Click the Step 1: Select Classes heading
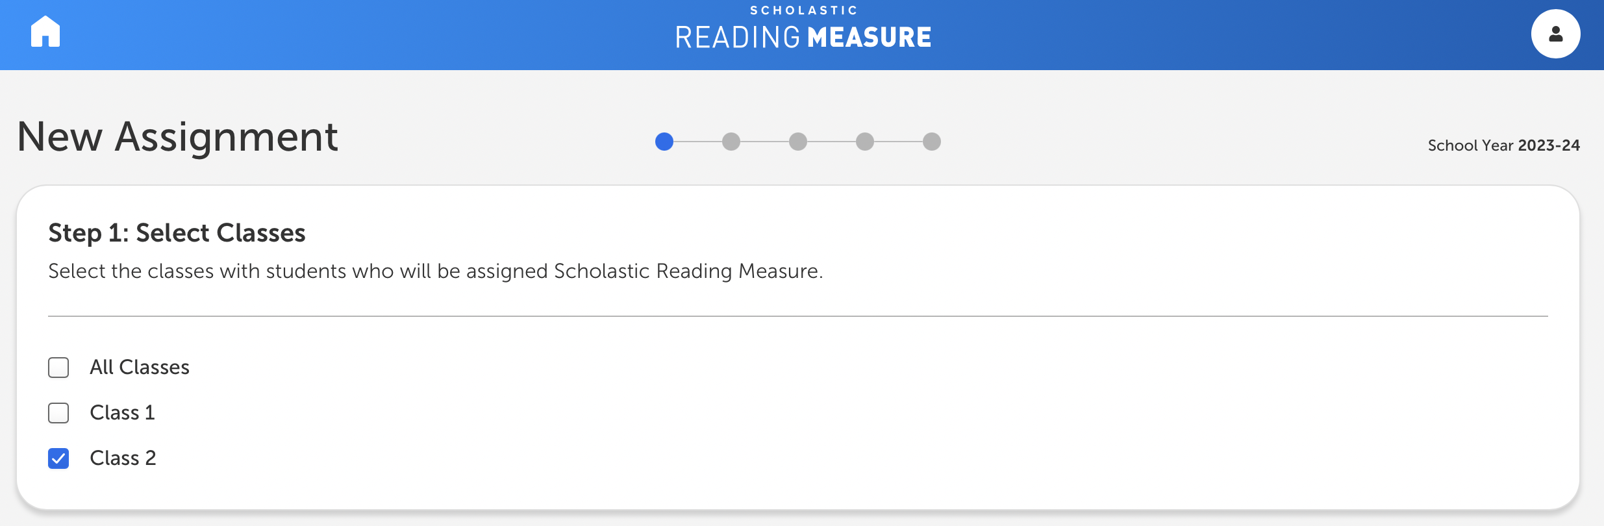Screen dimensions: 1604x526 click(x=177, y=233)
